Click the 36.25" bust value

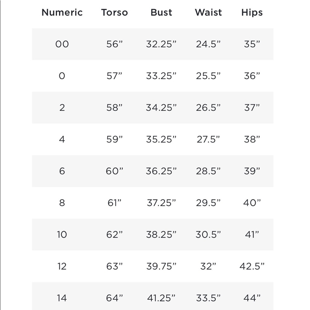click(161, 171)
